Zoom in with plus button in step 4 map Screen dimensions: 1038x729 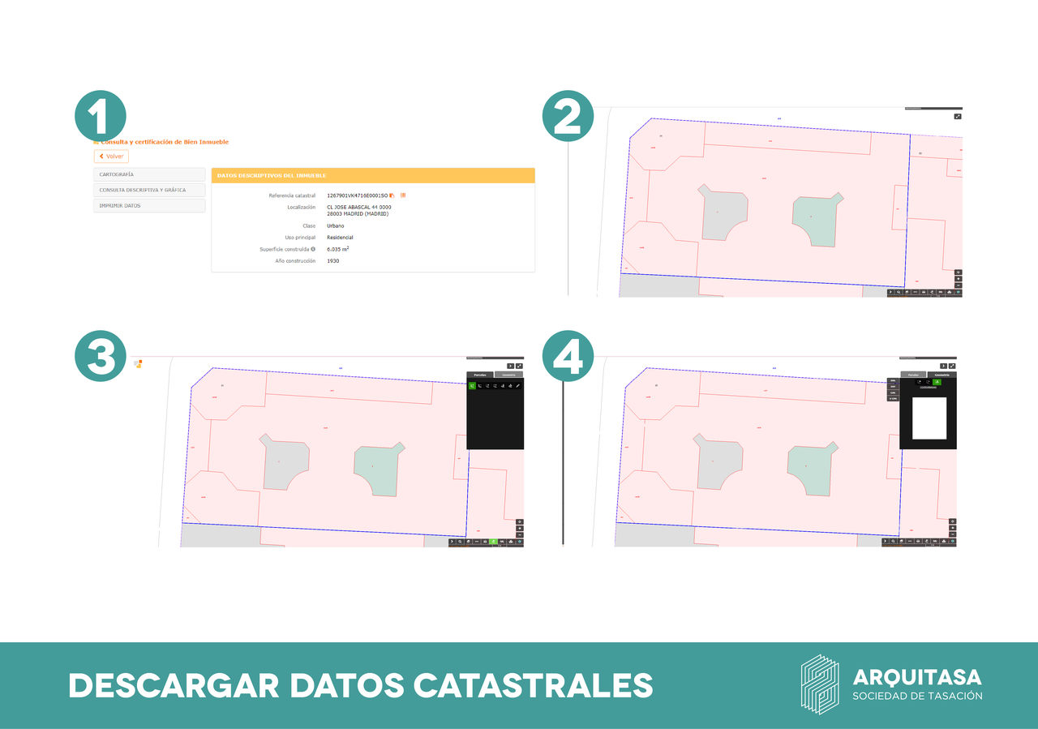(953, 528)
